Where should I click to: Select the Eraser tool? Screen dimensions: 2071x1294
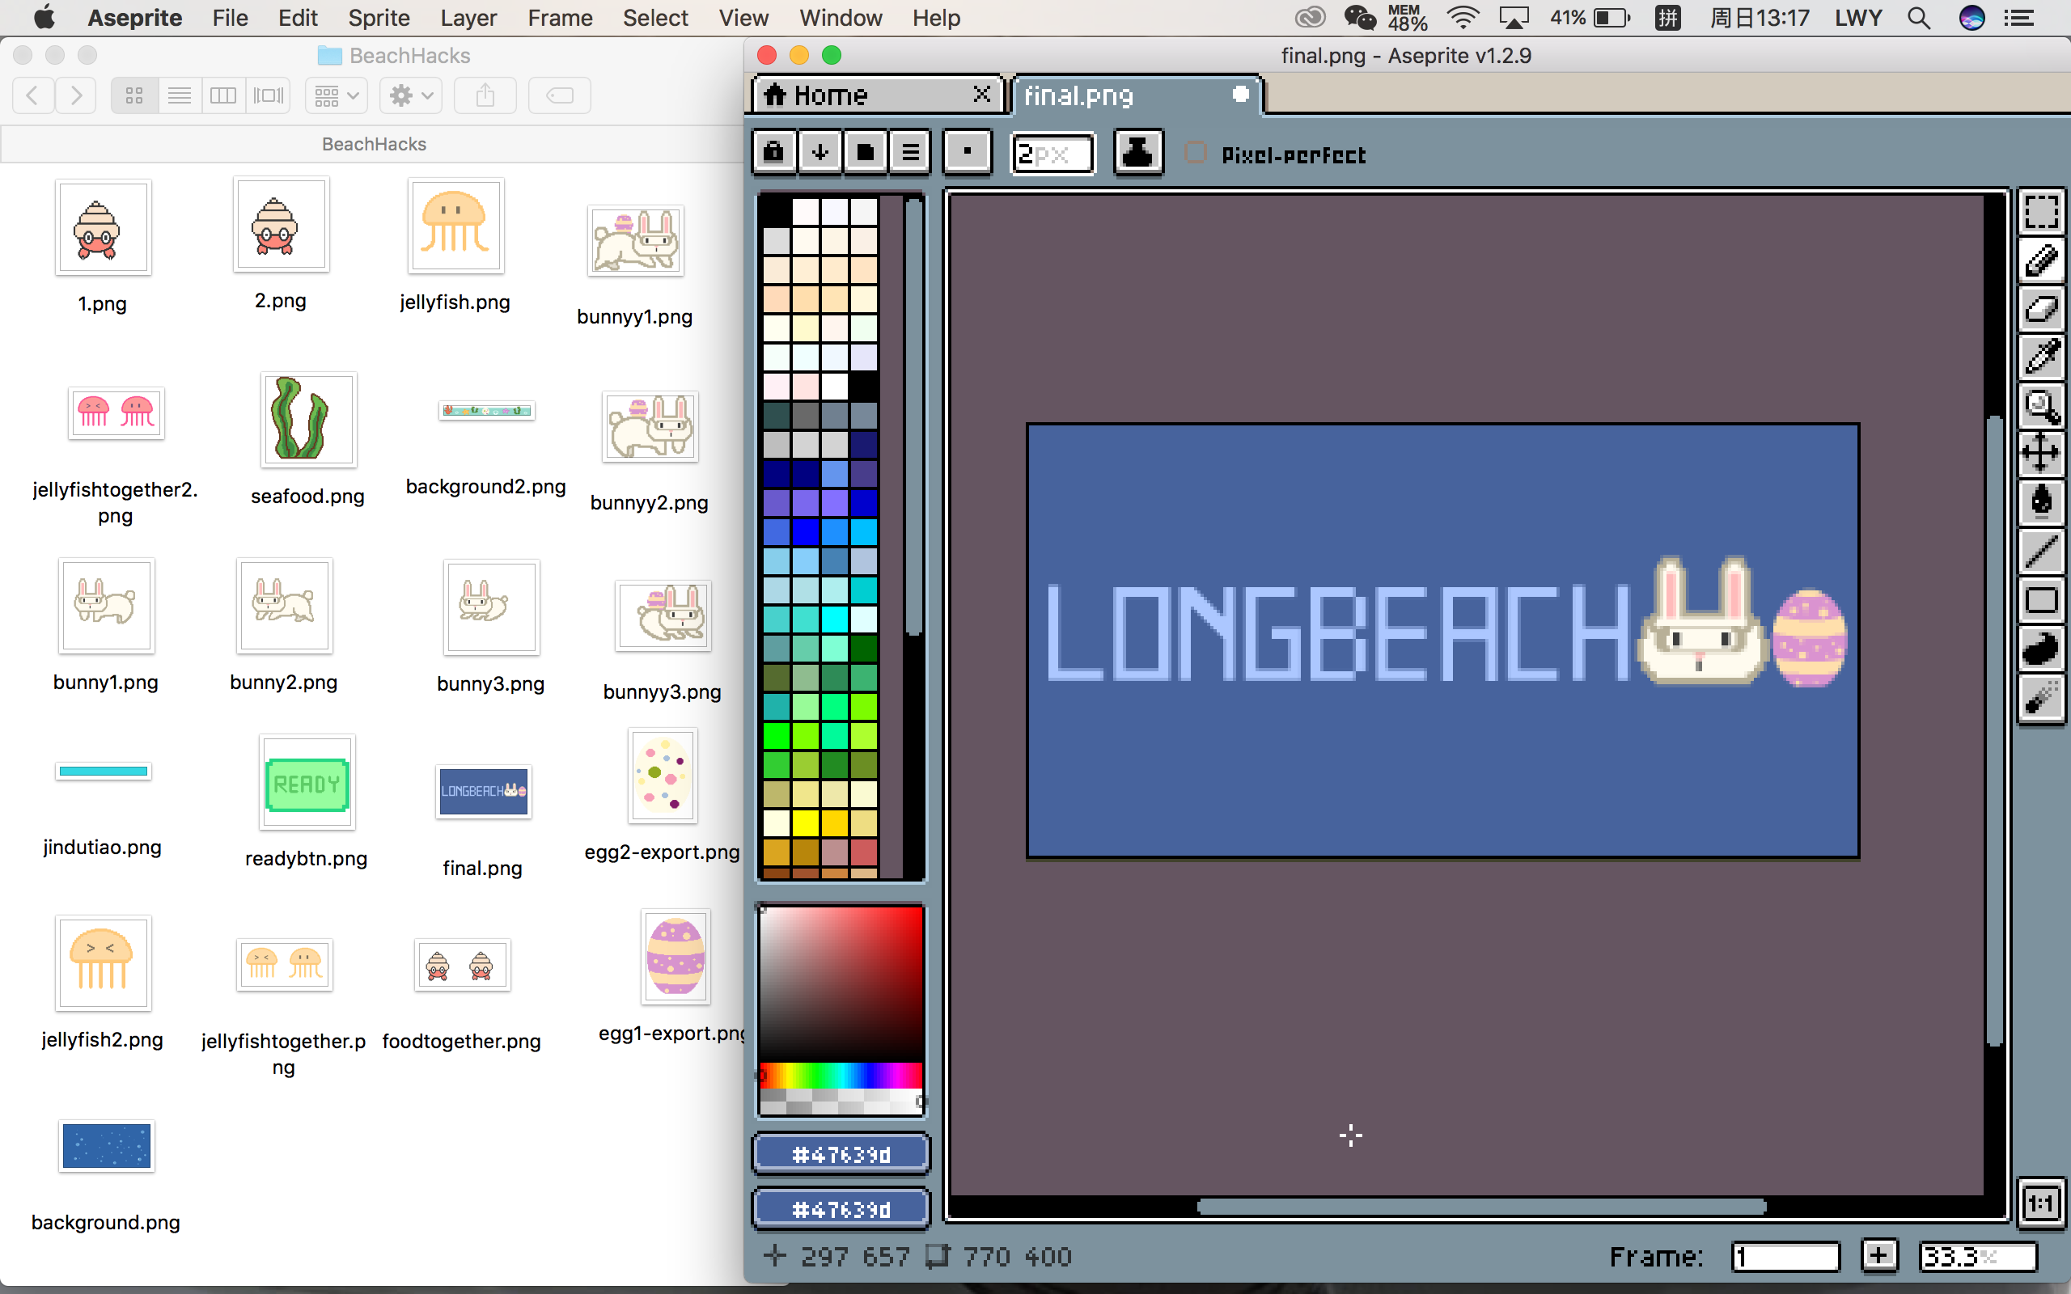pyautogui.click(x=2041, y=309)
